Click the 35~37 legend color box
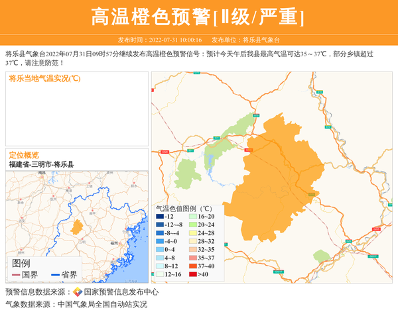Screen dimensions: 398x312 point(193,258)
